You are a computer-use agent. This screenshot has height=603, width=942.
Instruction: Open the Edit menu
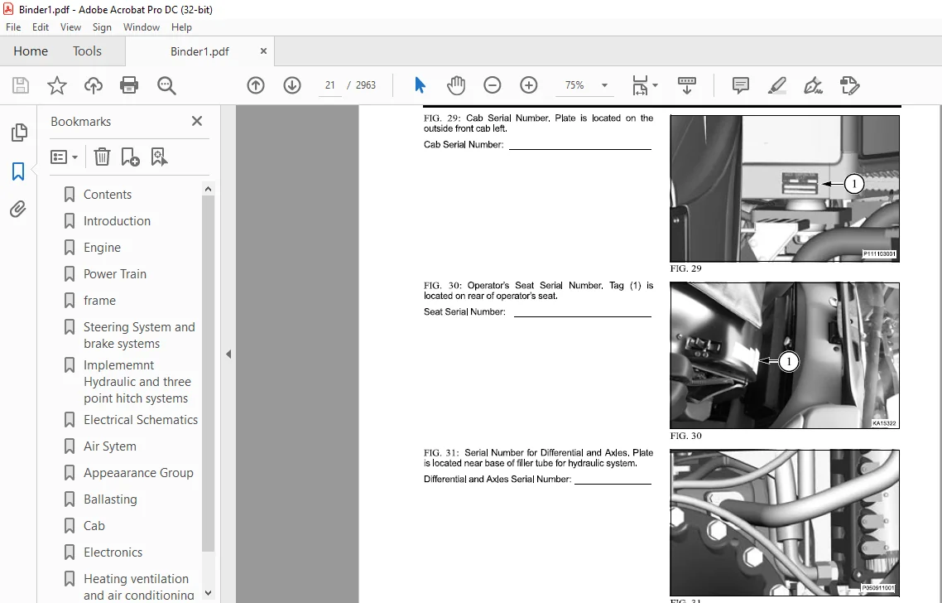(x=41, y=27)
